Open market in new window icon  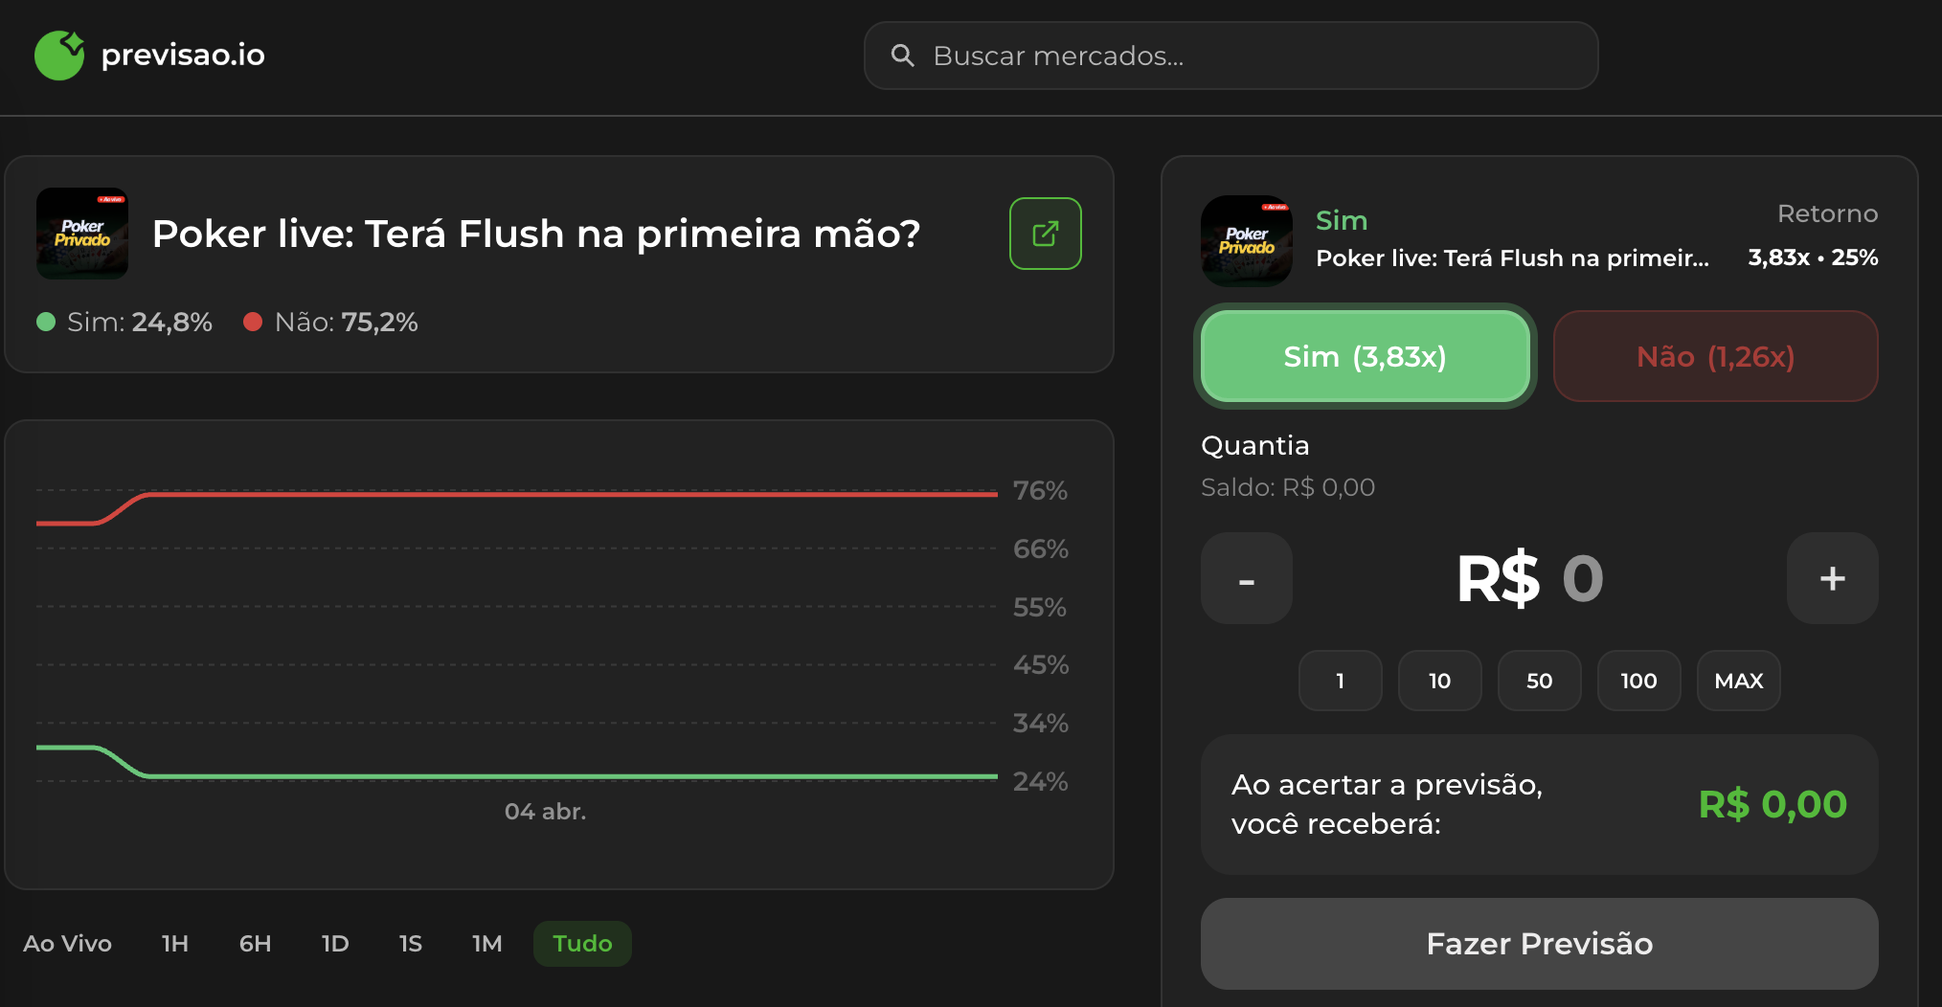click(x=1045, y=234)
